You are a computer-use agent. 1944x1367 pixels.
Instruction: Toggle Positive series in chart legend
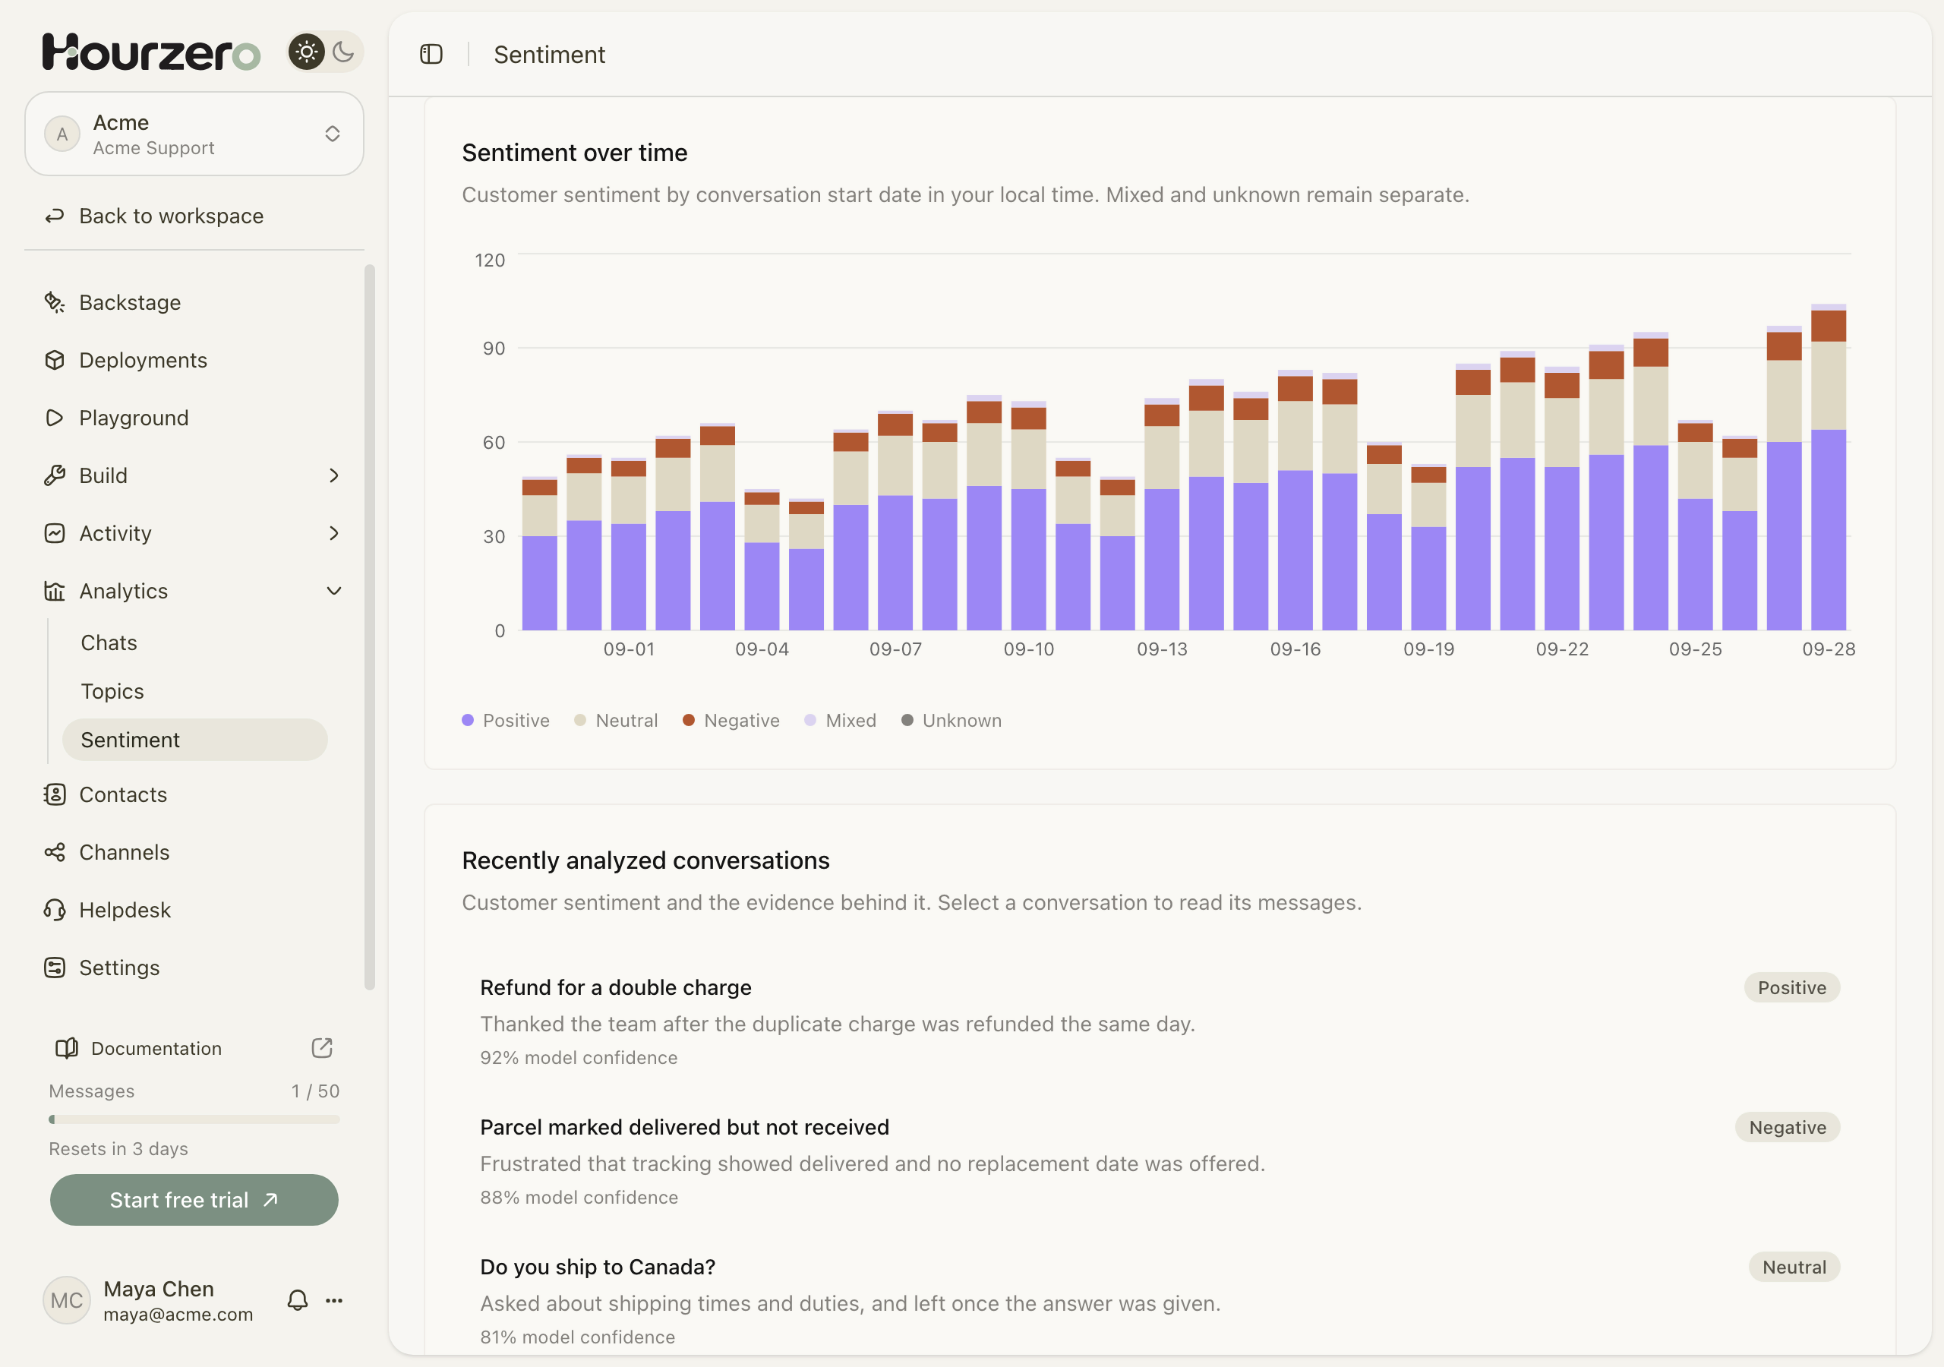tap(506, 720)
